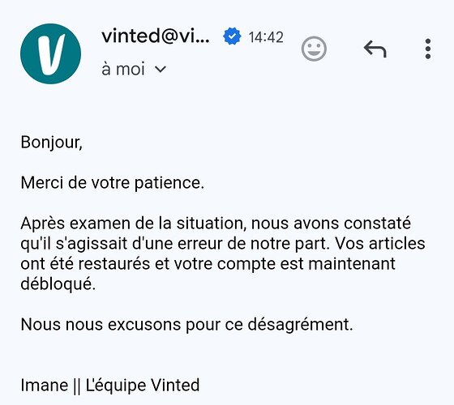
Task: Open the Vinted sender avatar
Action: click(50, 53)
